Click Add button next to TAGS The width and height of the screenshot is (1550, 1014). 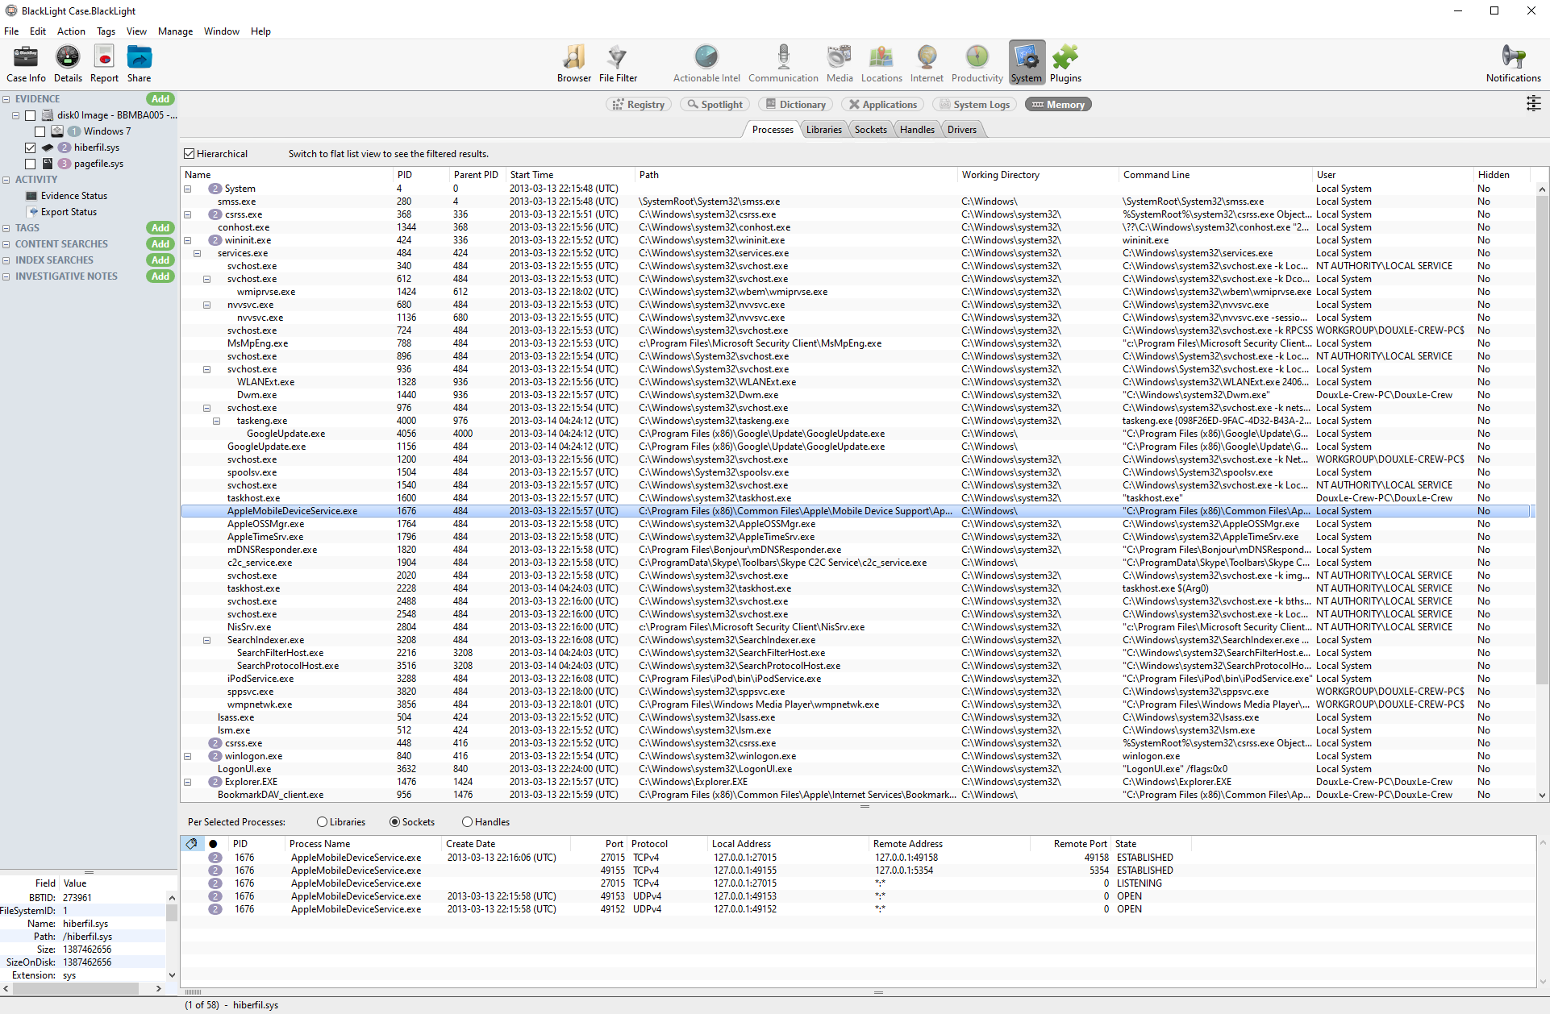(160, 228)
